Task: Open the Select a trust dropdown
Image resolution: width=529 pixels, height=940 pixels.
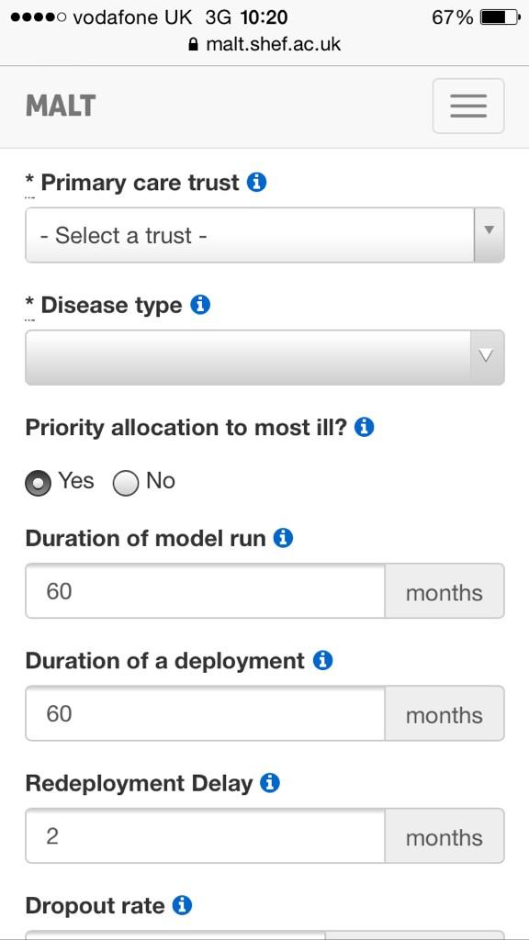Action: 264,235
